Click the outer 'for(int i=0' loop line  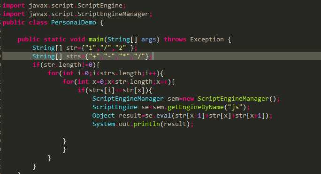[106, 73]
